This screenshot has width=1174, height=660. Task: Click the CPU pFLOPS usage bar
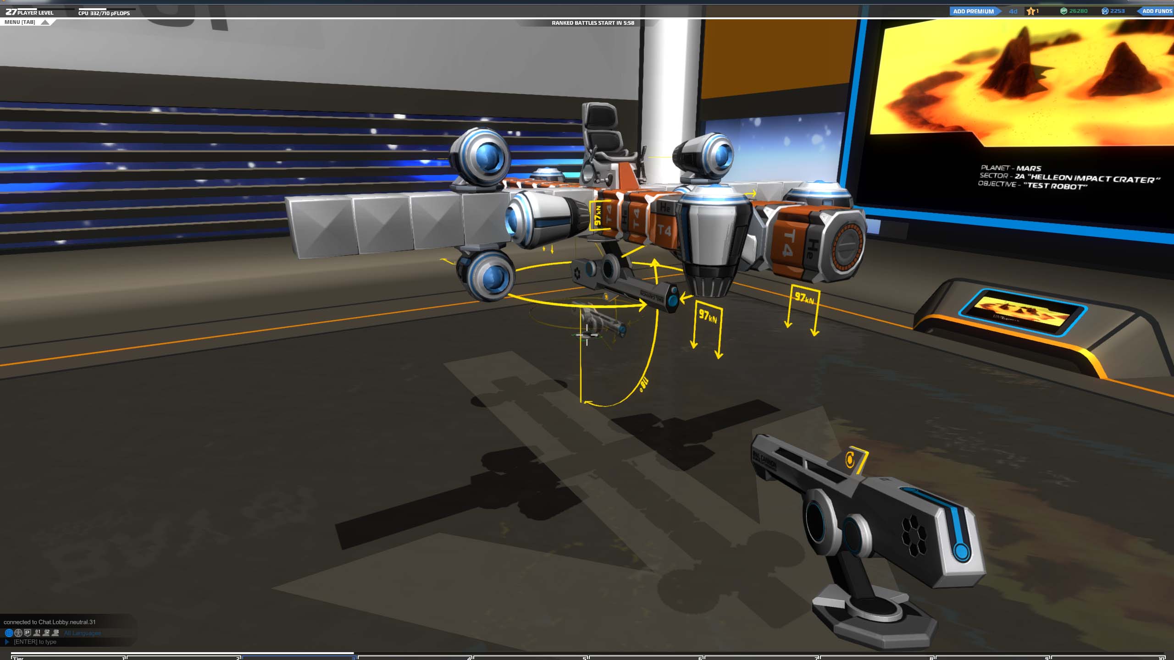click(106, 9)
